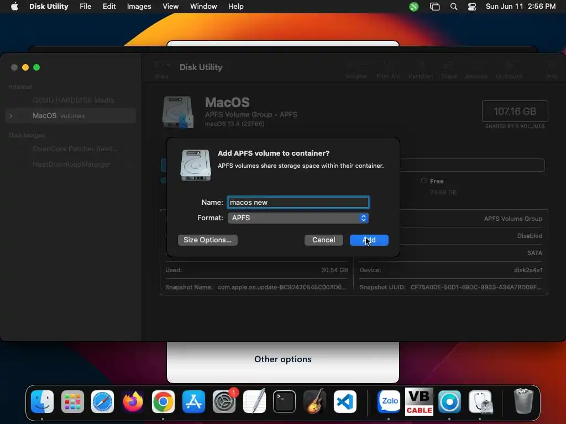Open the Edit menu
Viewport: 566px width, 424px height.
[109, 7]
